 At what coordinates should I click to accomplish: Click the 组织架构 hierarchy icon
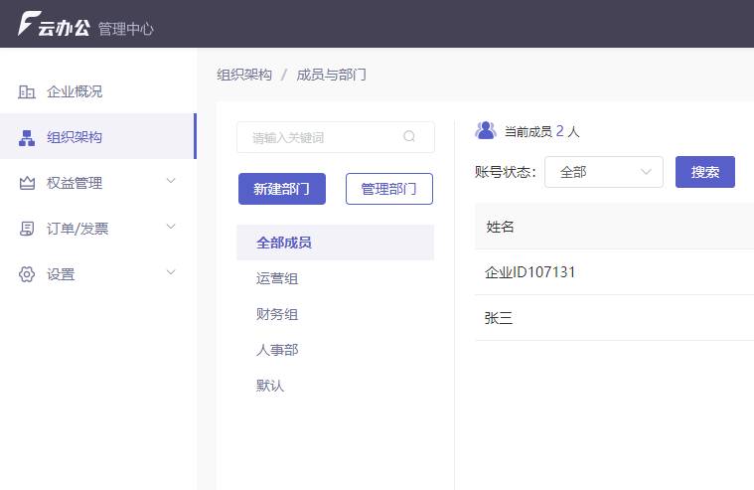(27, 138)
